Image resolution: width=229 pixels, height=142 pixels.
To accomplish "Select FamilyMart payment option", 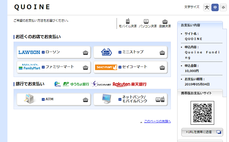I will click(x=54, y=67).
